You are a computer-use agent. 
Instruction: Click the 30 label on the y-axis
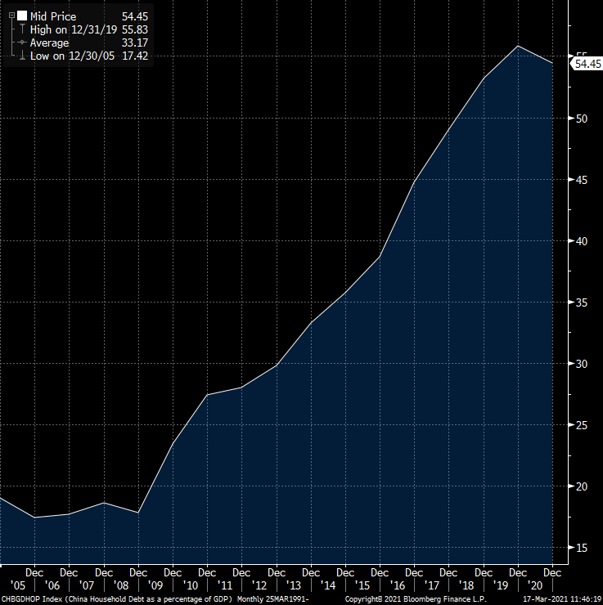582,364
